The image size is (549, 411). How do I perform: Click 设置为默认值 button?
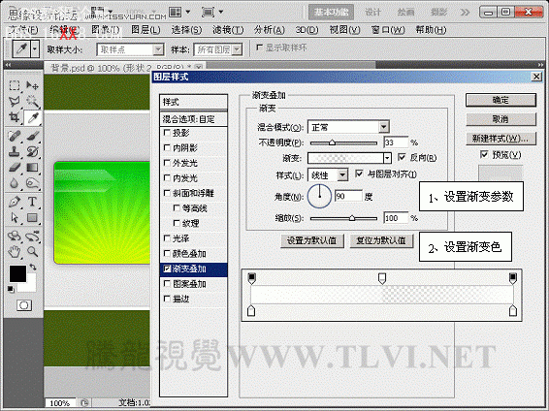(x=312, y=240)
